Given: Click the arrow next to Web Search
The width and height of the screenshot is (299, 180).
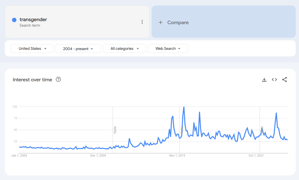Looking at the screenshot, I should pos(179,49).
